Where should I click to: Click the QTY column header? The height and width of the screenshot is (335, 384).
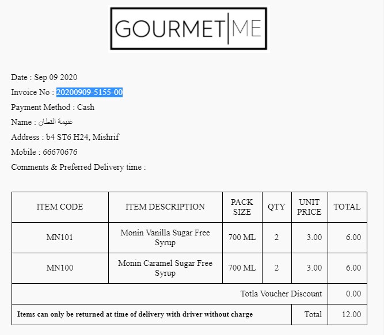coord(276,207)
